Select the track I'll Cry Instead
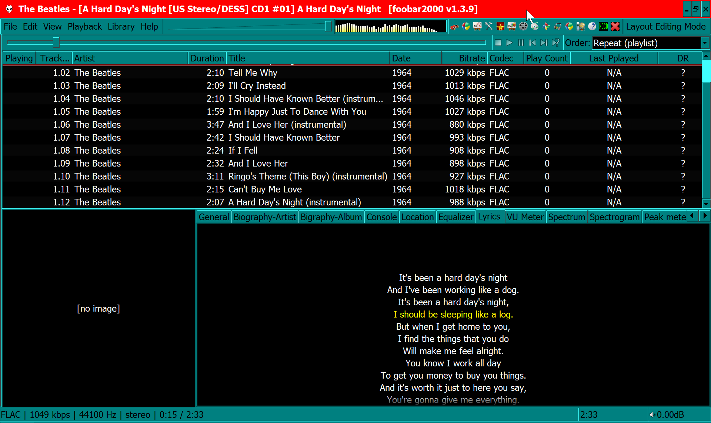 (352, 85)
